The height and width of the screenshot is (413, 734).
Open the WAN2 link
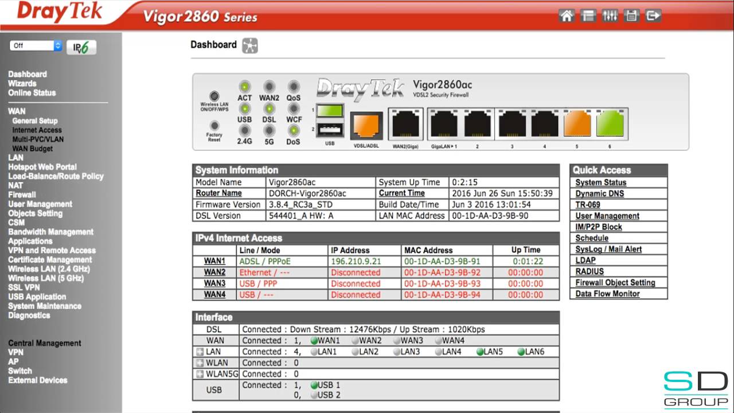click(x=214, y=272)
